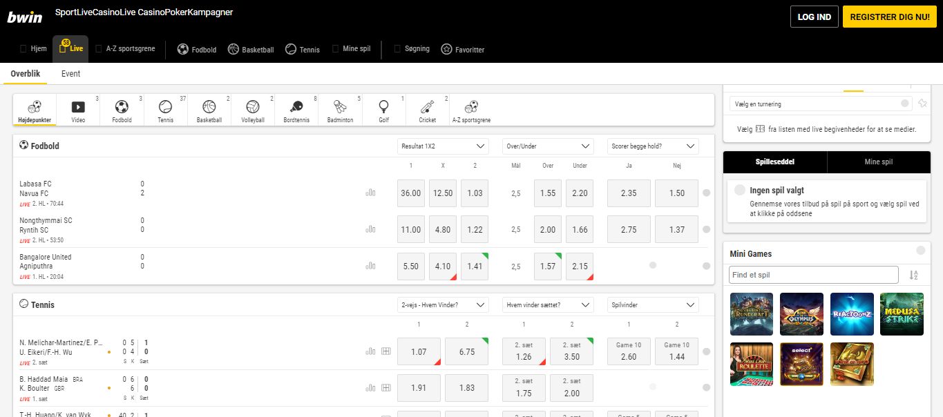
Task: Switch to the Spilleseddel tab
Action: pos(775,162)
